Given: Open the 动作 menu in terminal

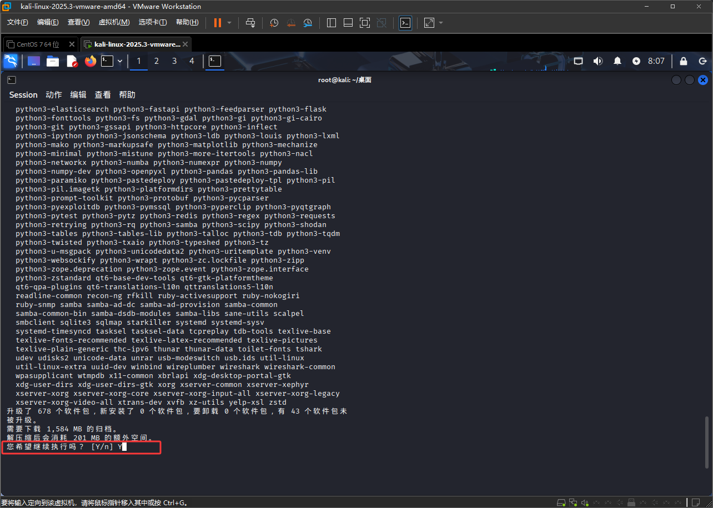Looking at the screenshot, I should pos(54,95).
